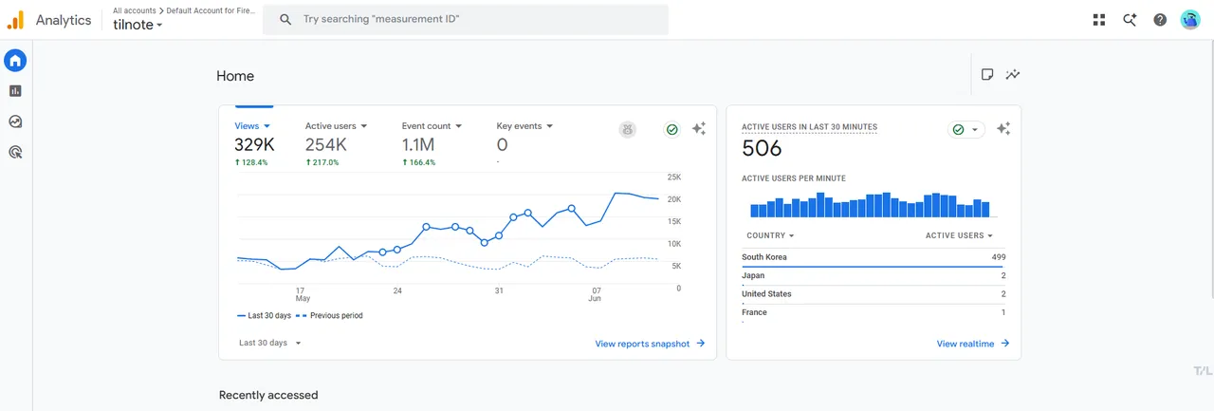Click the Google Analytics logo
Viewport: 1214px width, 411px height.
pyautogui.click(x=15, y=19)
